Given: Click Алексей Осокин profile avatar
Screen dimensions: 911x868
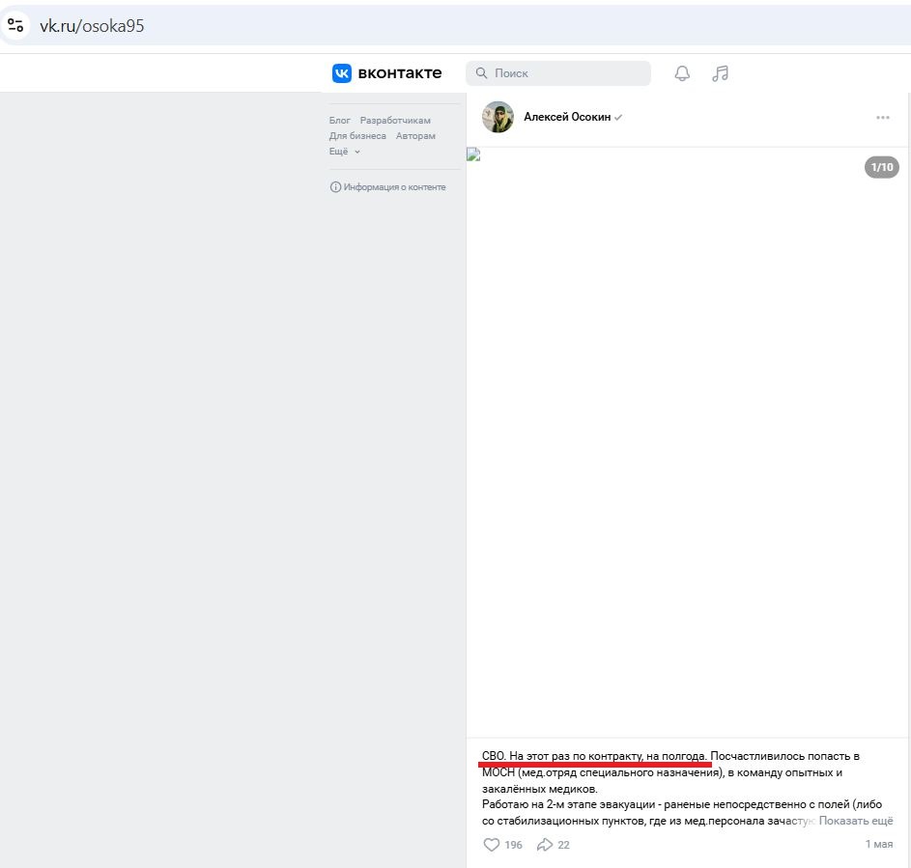Looking at the screenshot, I should tap(498, 117).
